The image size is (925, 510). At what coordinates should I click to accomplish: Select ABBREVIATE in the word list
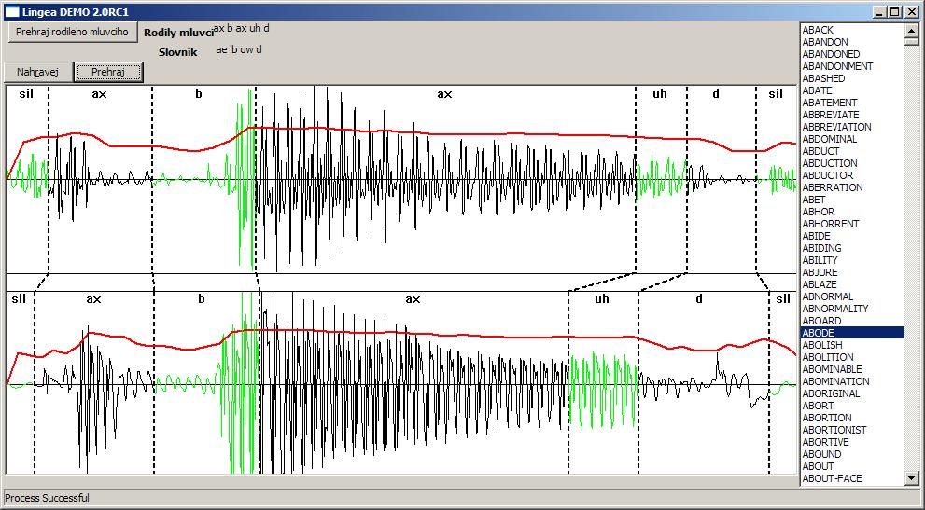click(x=852, y=115)
